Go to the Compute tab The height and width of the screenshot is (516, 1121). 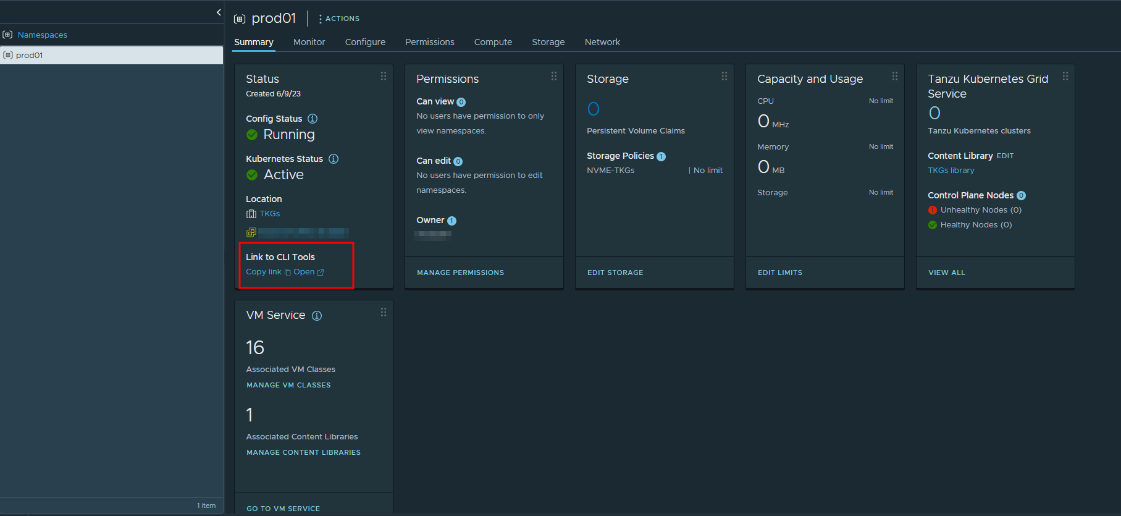(493, 42)
